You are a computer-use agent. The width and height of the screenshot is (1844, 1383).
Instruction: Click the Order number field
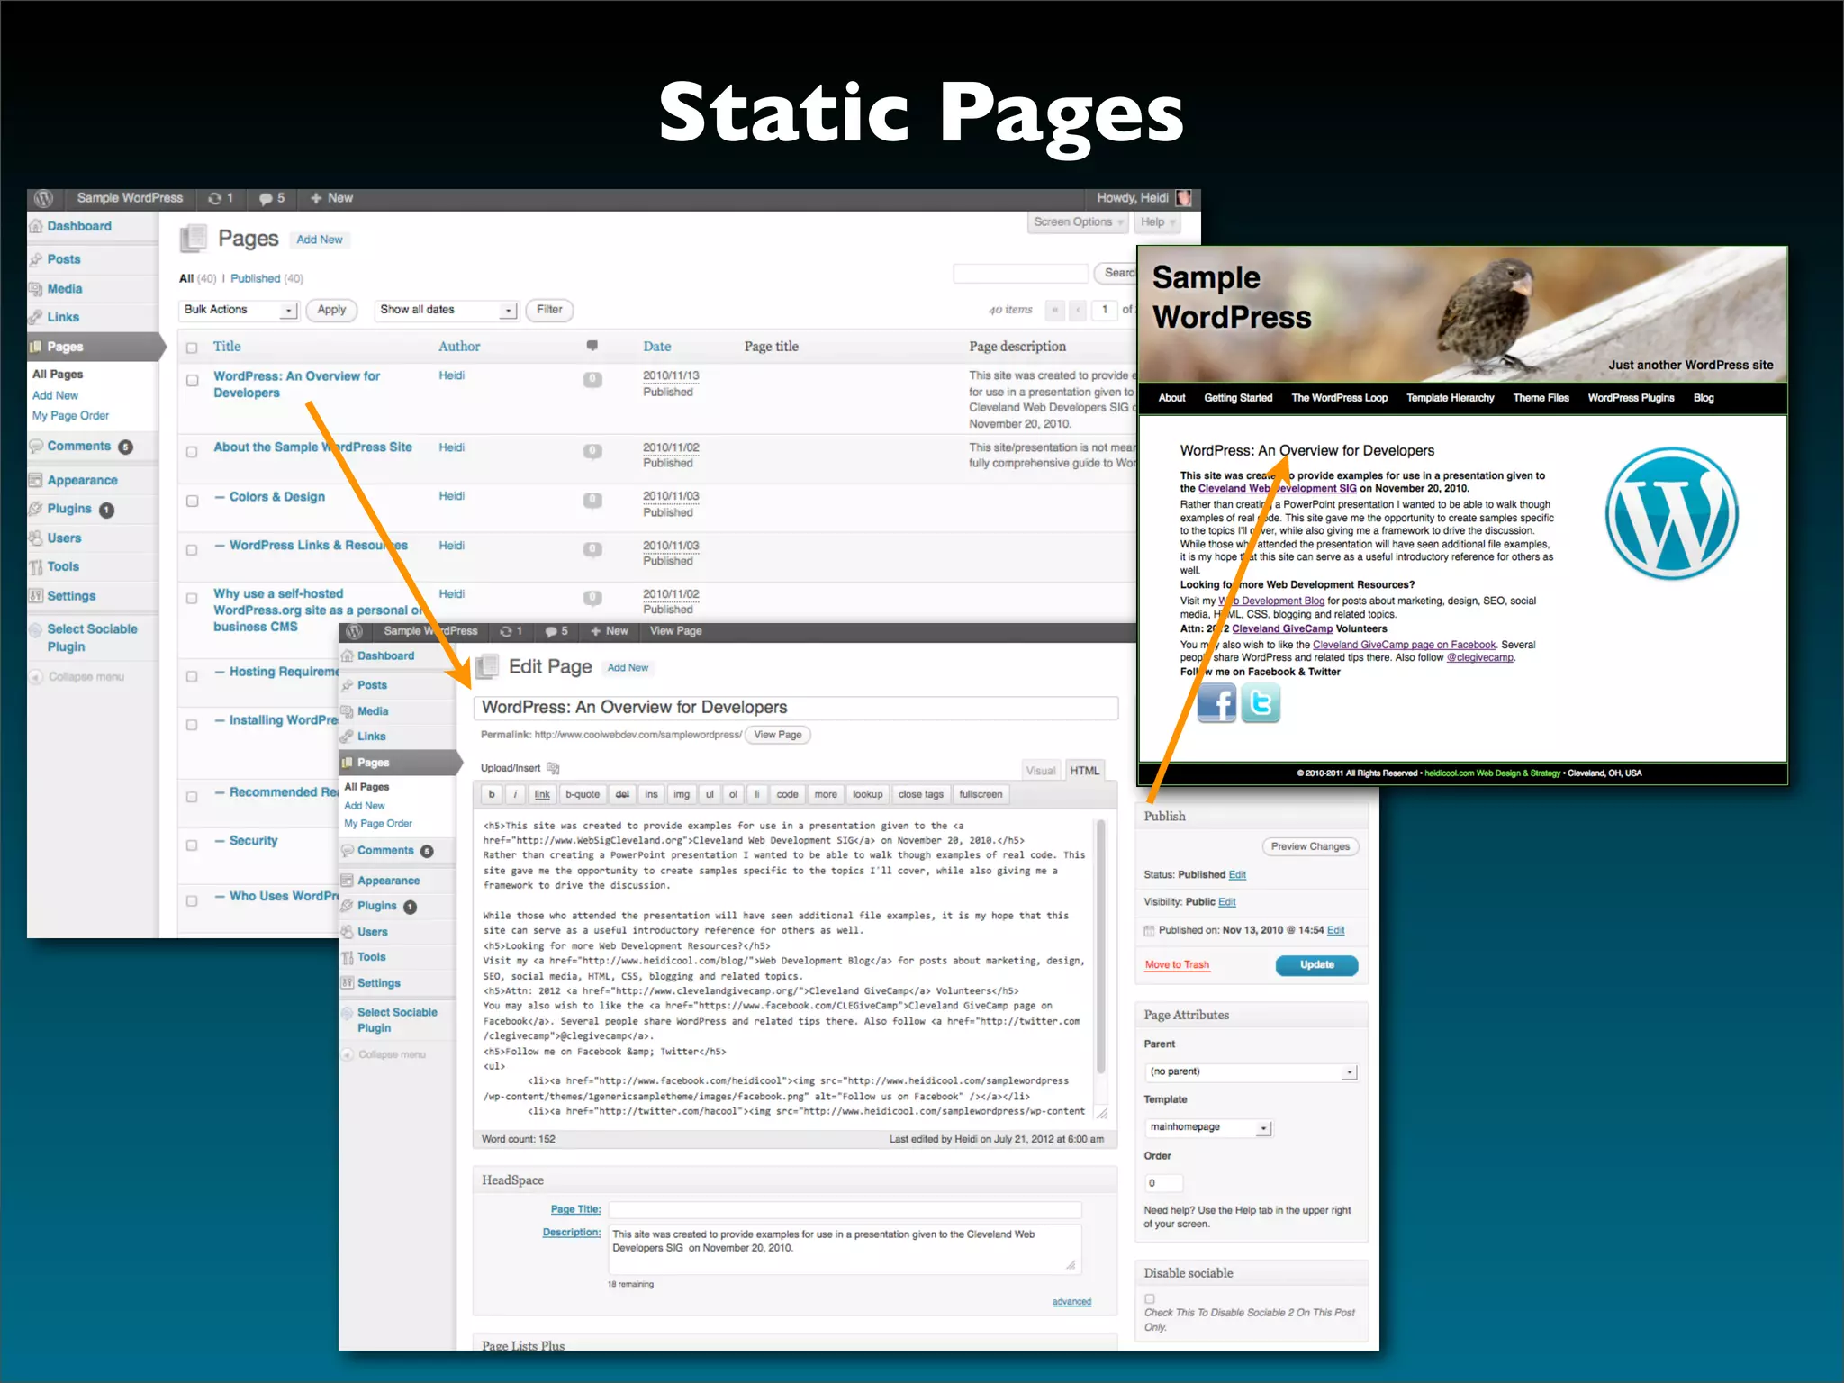(1164, 1183)
